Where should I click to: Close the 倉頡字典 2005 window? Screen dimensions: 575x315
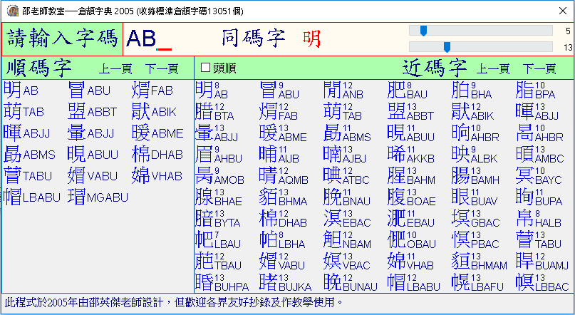pos(563,11)
